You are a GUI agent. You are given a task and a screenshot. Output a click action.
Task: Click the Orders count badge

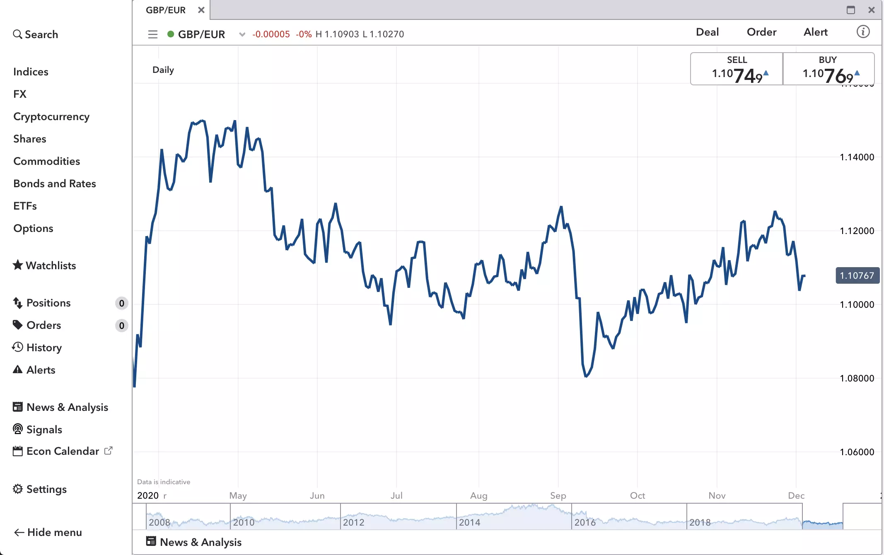click(121, 326)
